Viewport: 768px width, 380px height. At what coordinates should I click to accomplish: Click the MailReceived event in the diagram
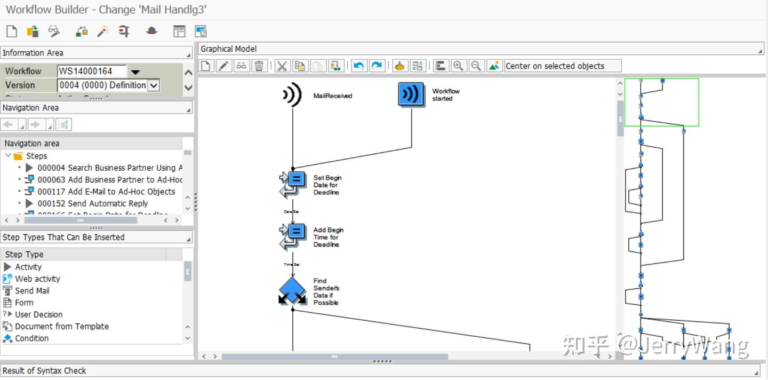(x=291, y=93)
